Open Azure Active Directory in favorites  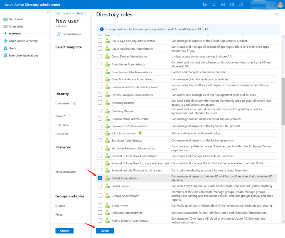click(x=23, y=41)
